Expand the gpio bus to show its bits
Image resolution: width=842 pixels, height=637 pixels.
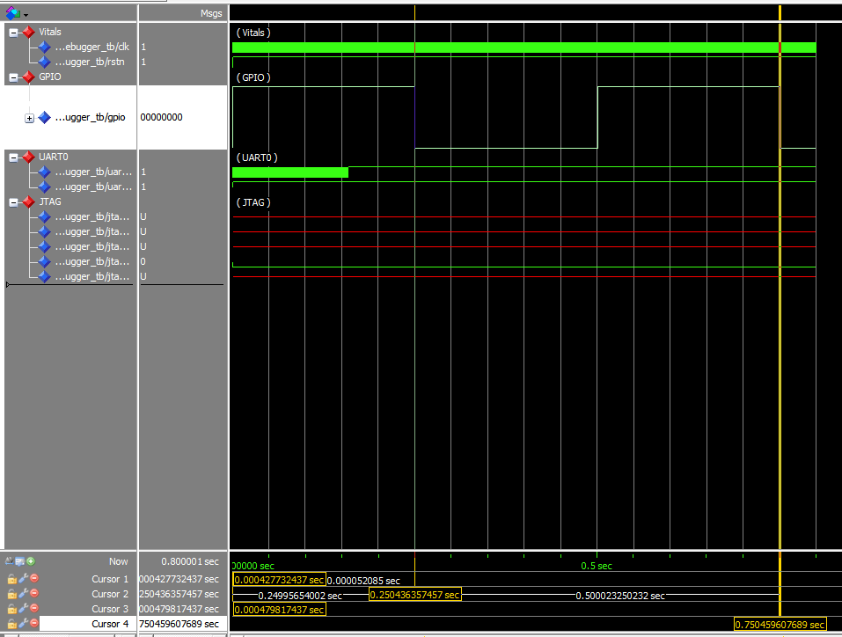29,117
